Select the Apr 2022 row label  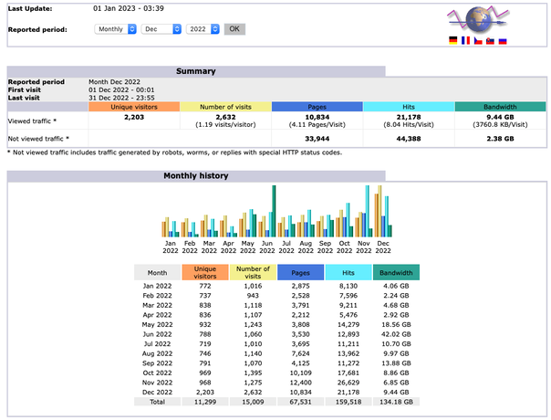pyautogui.click(x=157, y=315)
